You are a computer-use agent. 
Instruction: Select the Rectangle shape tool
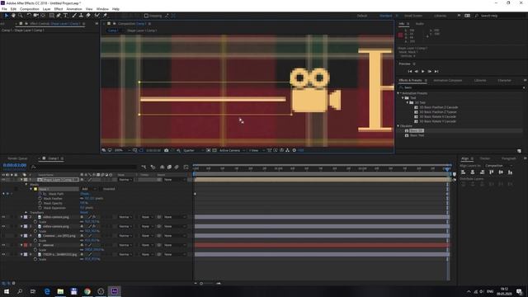(x=51, y=16)
